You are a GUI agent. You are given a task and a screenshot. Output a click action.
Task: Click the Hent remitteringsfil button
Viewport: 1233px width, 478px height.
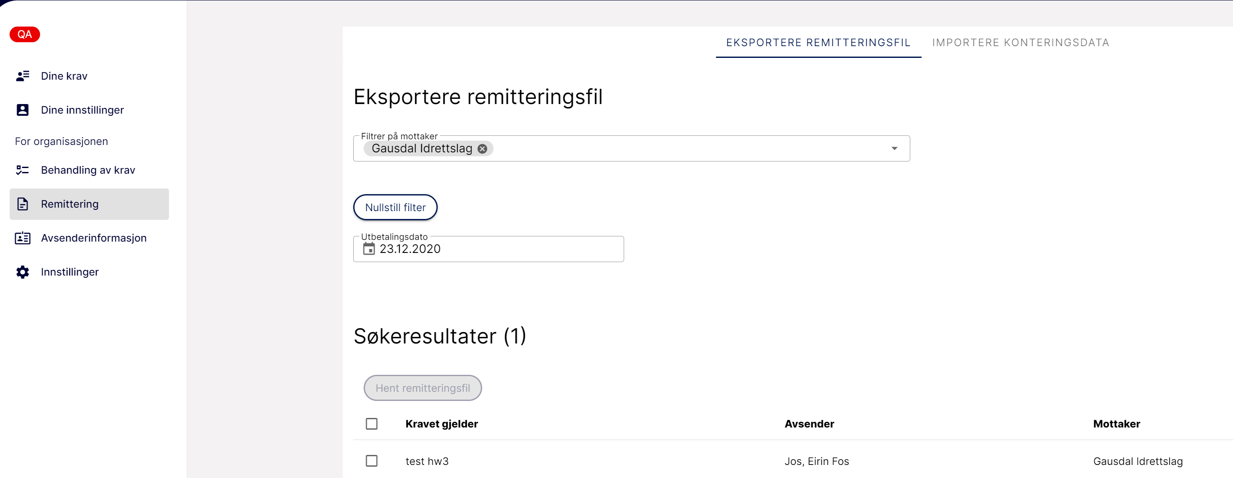click(422, 387)
